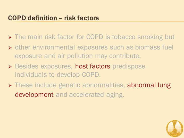The height and width of the screenshot is (138, 184).
Task: Click the words 'genetic abnormalities'
Action: [92, 85]
